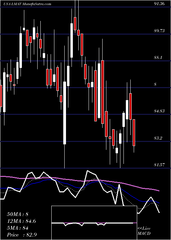Click the 84.83 price axis label
171x240 pixels.
[x=159, y=111]
